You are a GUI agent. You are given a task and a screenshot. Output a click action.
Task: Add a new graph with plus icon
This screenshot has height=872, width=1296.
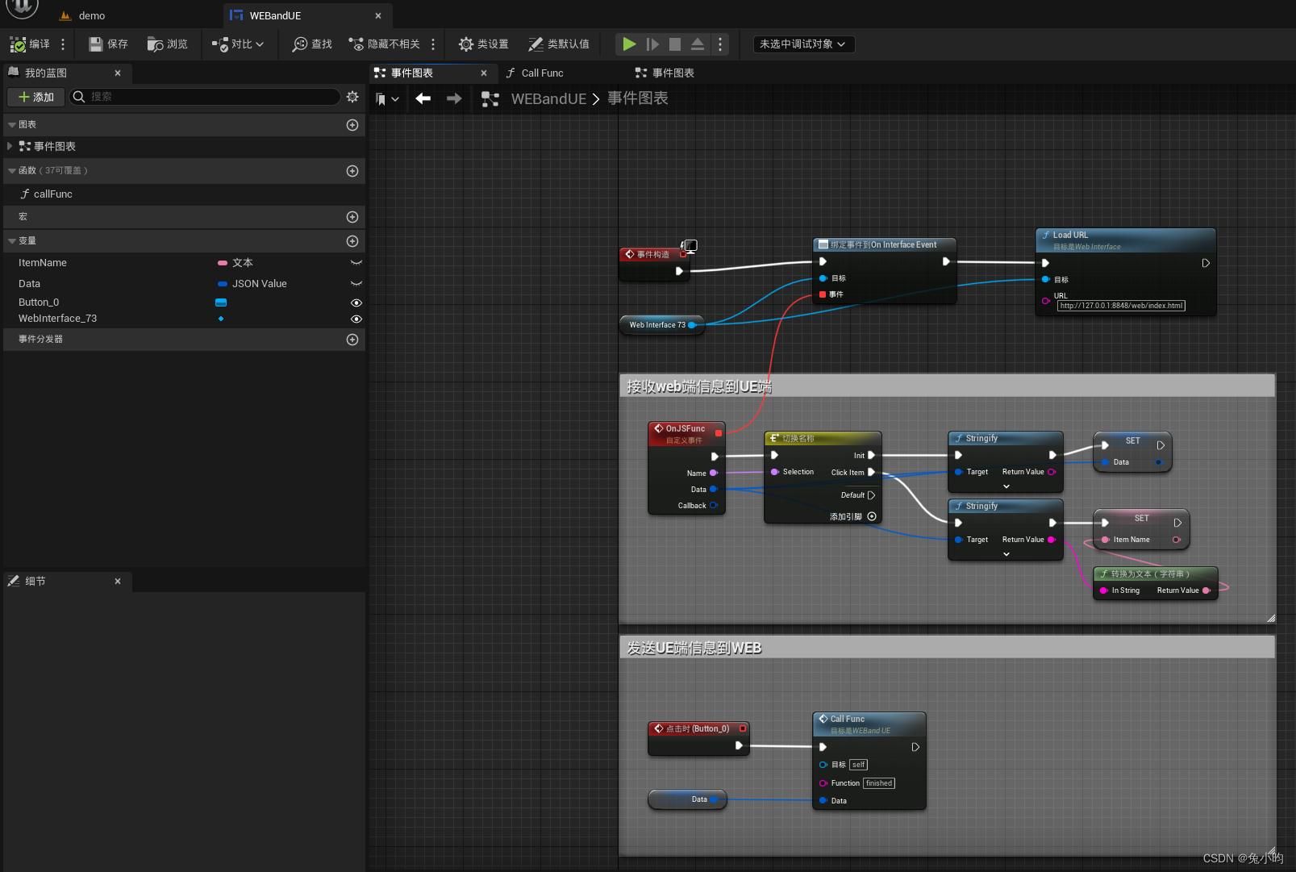coord(352,125)
